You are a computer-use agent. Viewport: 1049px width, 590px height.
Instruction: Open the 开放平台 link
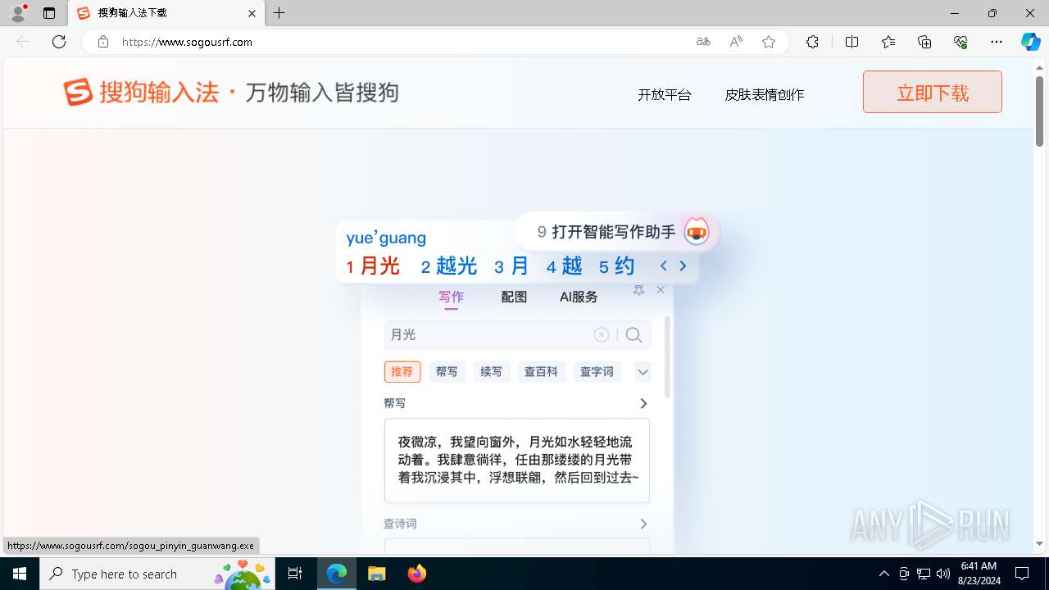click(665, 95)
